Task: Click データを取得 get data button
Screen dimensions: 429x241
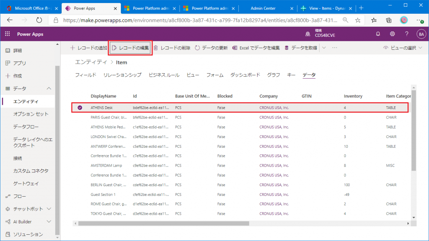Action: click(x=300, y=48)
